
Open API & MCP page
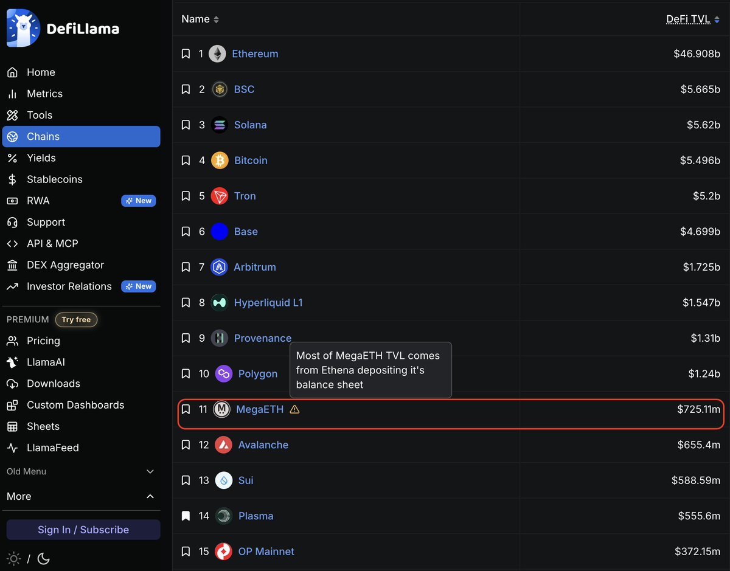[81, 244]
